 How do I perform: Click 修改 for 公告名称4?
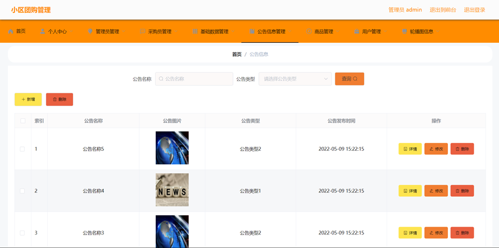tap(436, 191)
